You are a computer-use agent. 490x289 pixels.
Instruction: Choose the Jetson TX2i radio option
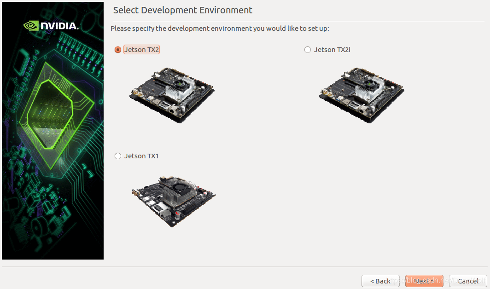(308, 50)
